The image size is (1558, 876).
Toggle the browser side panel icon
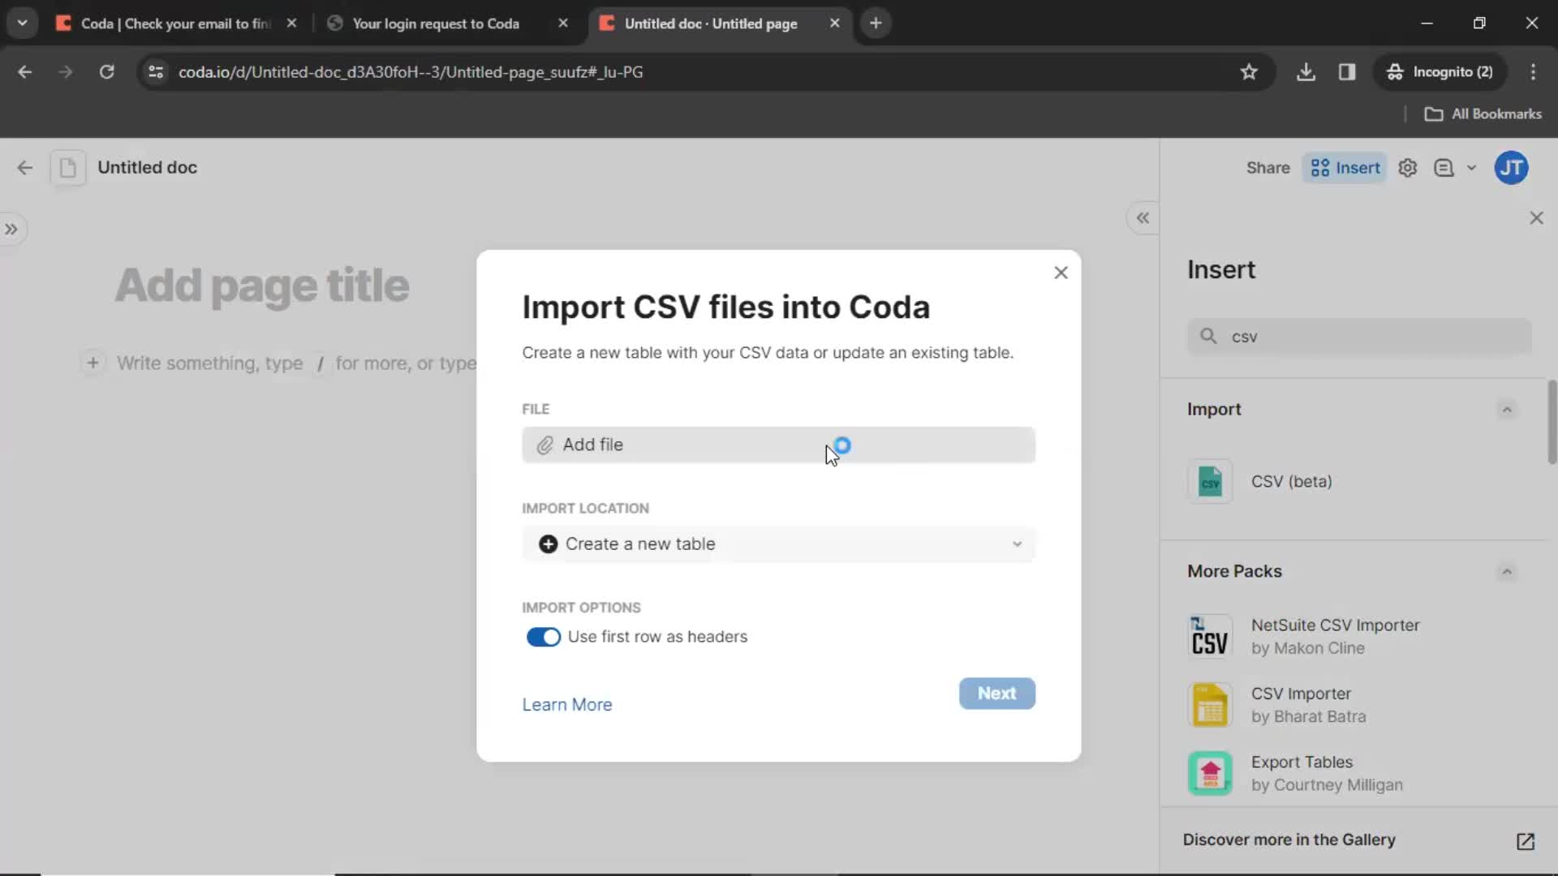1347,72
